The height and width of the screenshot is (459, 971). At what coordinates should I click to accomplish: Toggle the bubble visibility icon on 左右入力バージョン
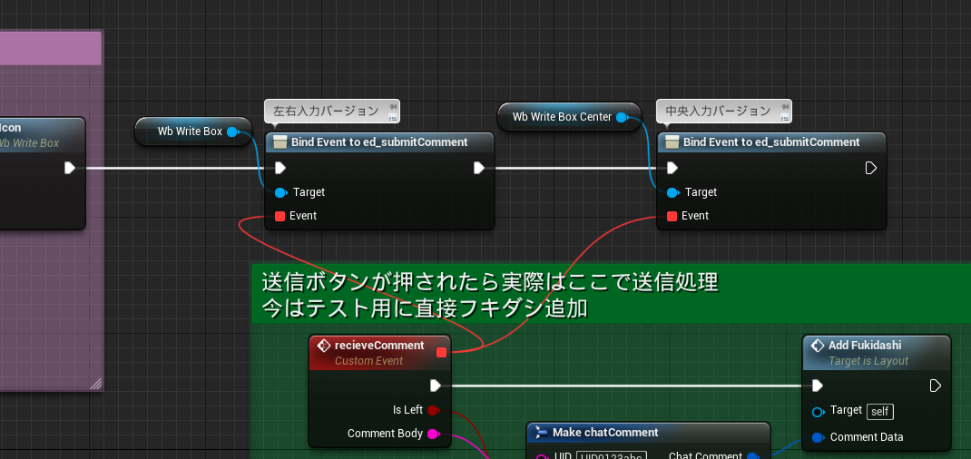pos(392,116)
